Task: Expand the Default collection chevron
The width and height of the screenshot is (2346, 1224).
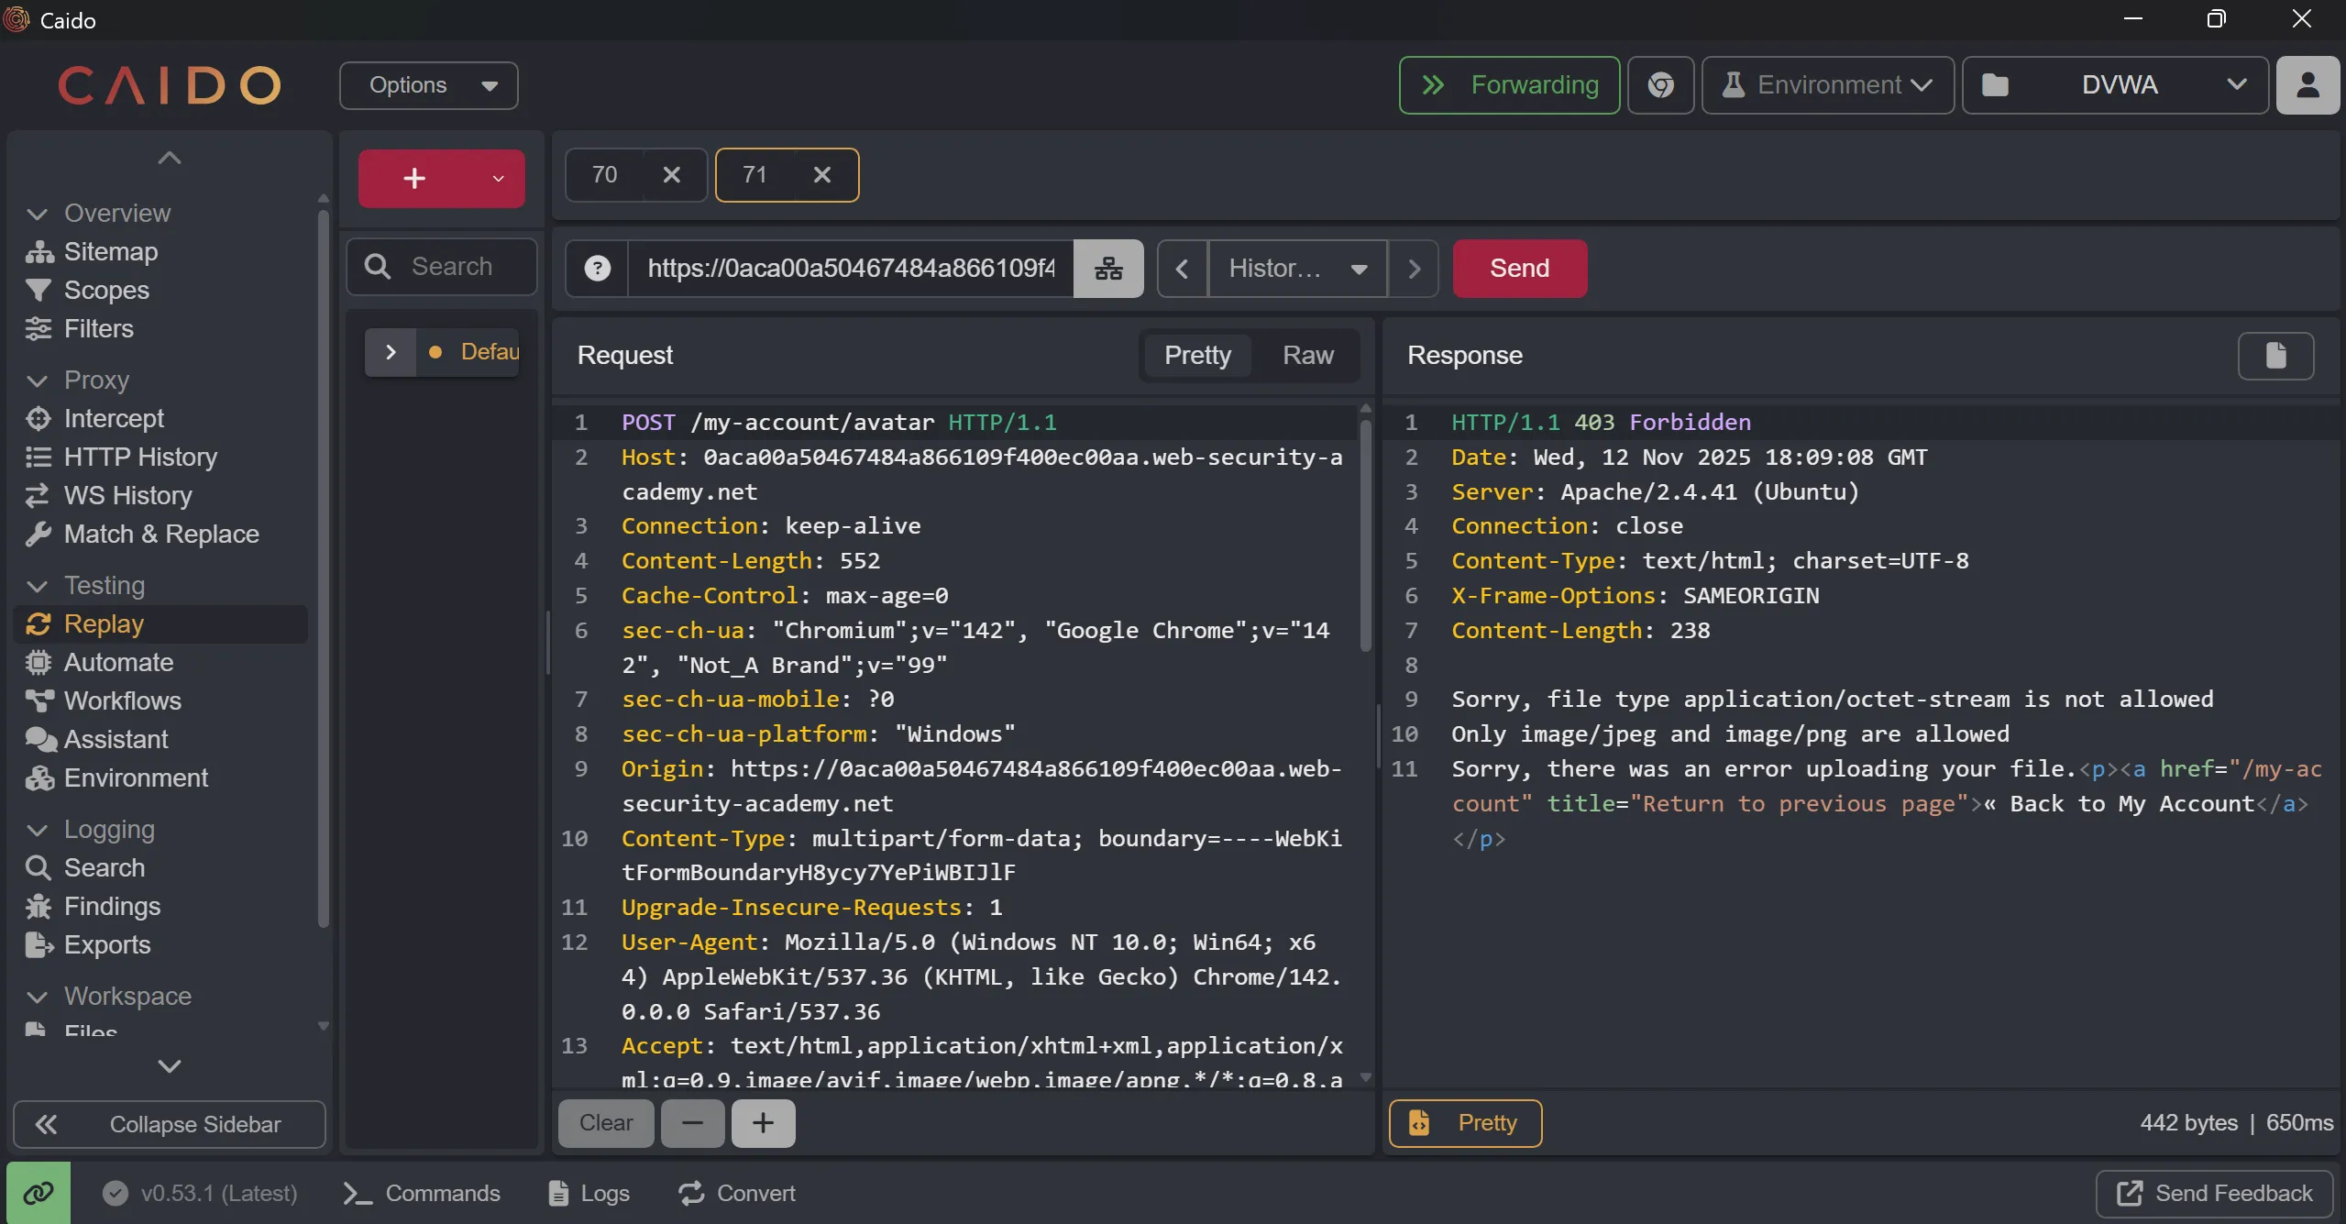Action: pyautogui.click(x=391, y=352)
